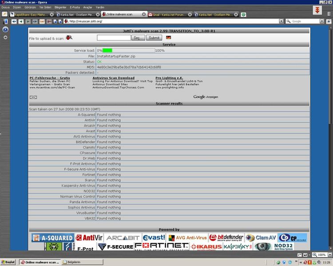
Task: Click the A-Squared scanner logo
Action: (x=53, y=238)
